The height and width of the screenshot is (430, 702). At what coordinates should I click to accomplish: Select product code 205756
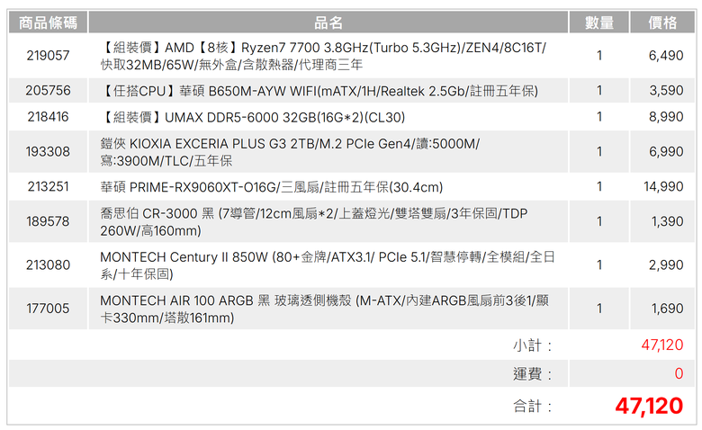click(x=48, y=91)
